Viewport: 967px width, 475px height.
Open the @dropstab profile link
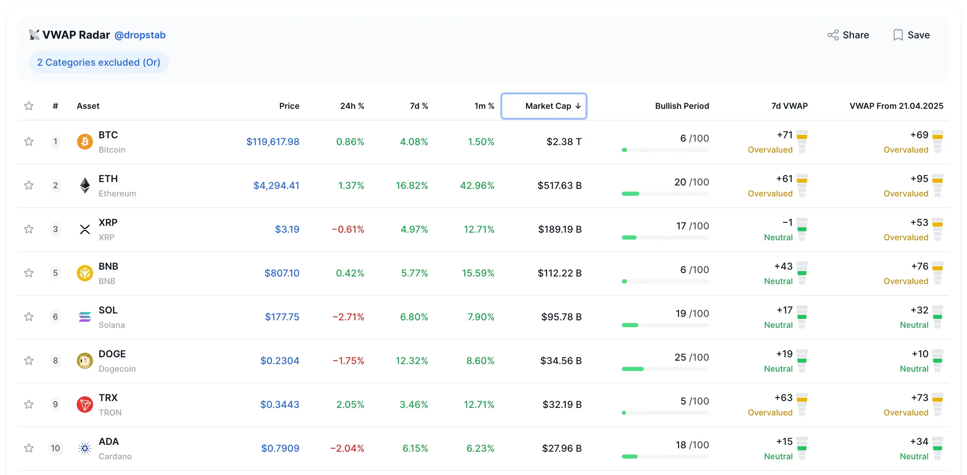[x=140, y=35]
